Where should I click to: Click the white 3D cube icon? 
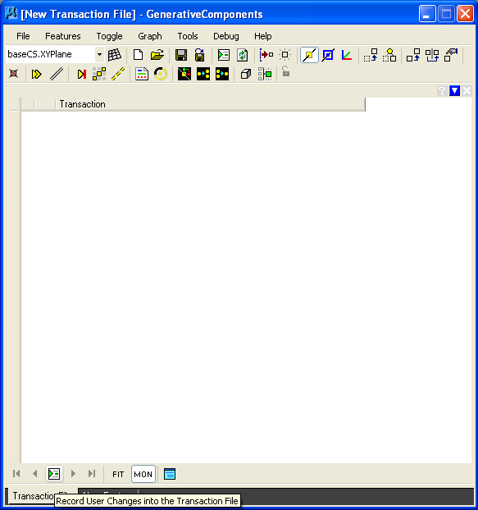click(246, 74)
